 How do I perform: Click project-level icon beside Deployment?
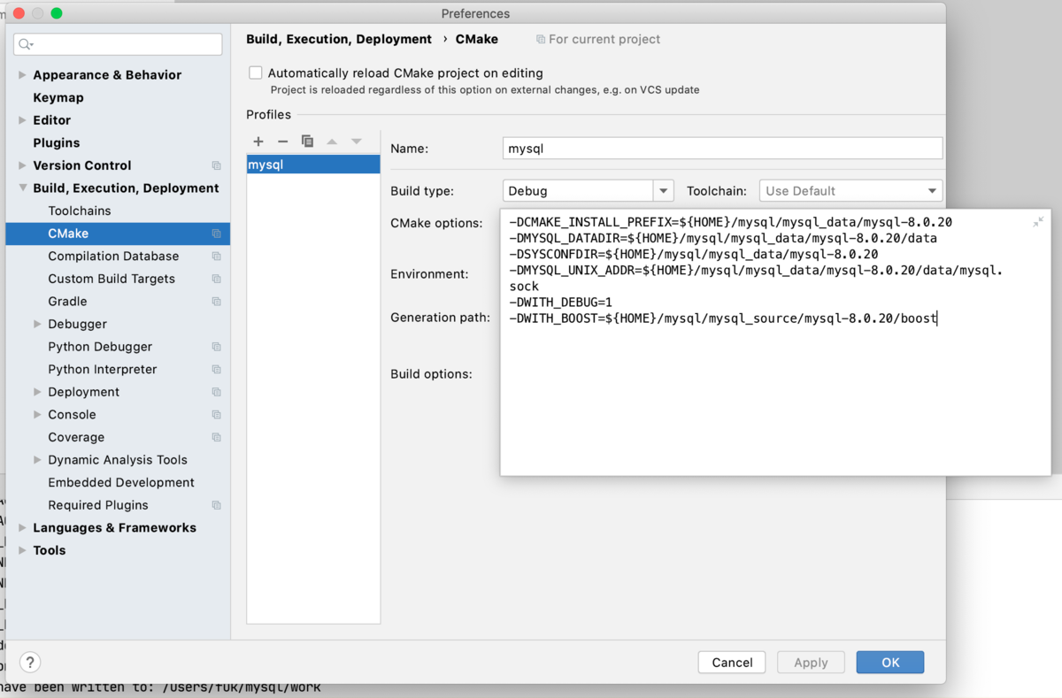click(x=216, y=392)
